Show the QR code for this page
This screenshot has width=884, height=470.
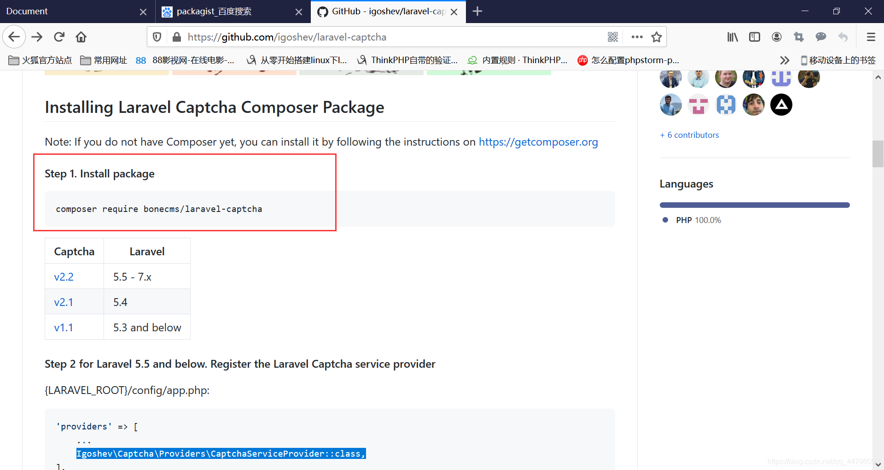pos(612,37)
